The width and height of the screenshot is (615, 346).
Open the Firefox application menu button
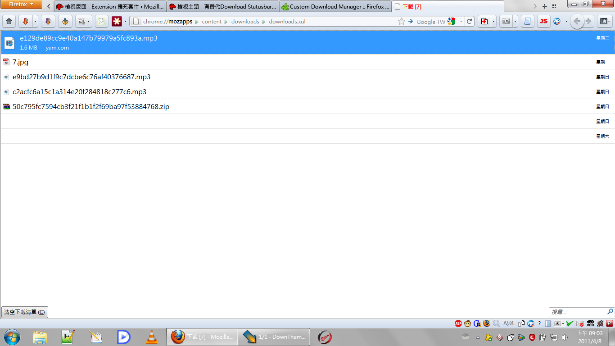[x=22, y=5]
